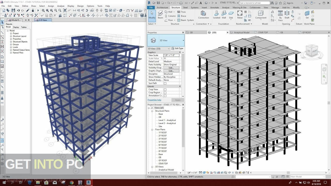Select the Isolated foundation tool
The image size is (331, 186).
coord(216,14)
